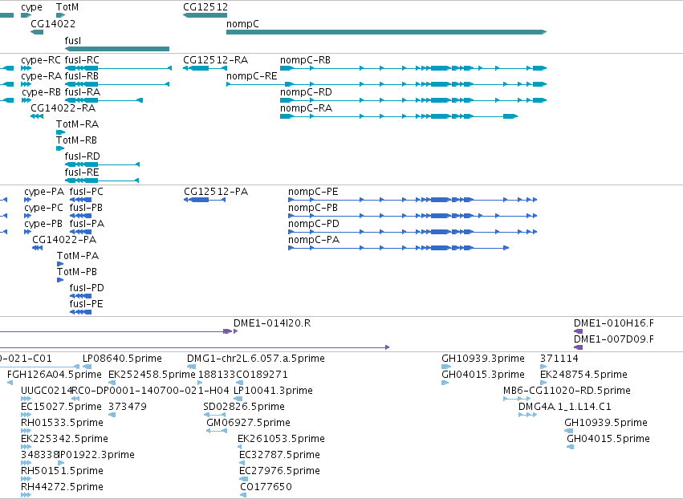Select protein label fusl-PB

pos(86,208)
